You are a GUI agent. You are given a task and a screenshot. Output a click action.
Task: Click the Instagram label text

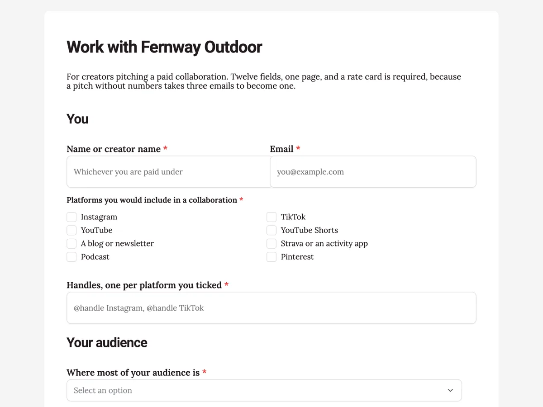[x=99, y=217]
